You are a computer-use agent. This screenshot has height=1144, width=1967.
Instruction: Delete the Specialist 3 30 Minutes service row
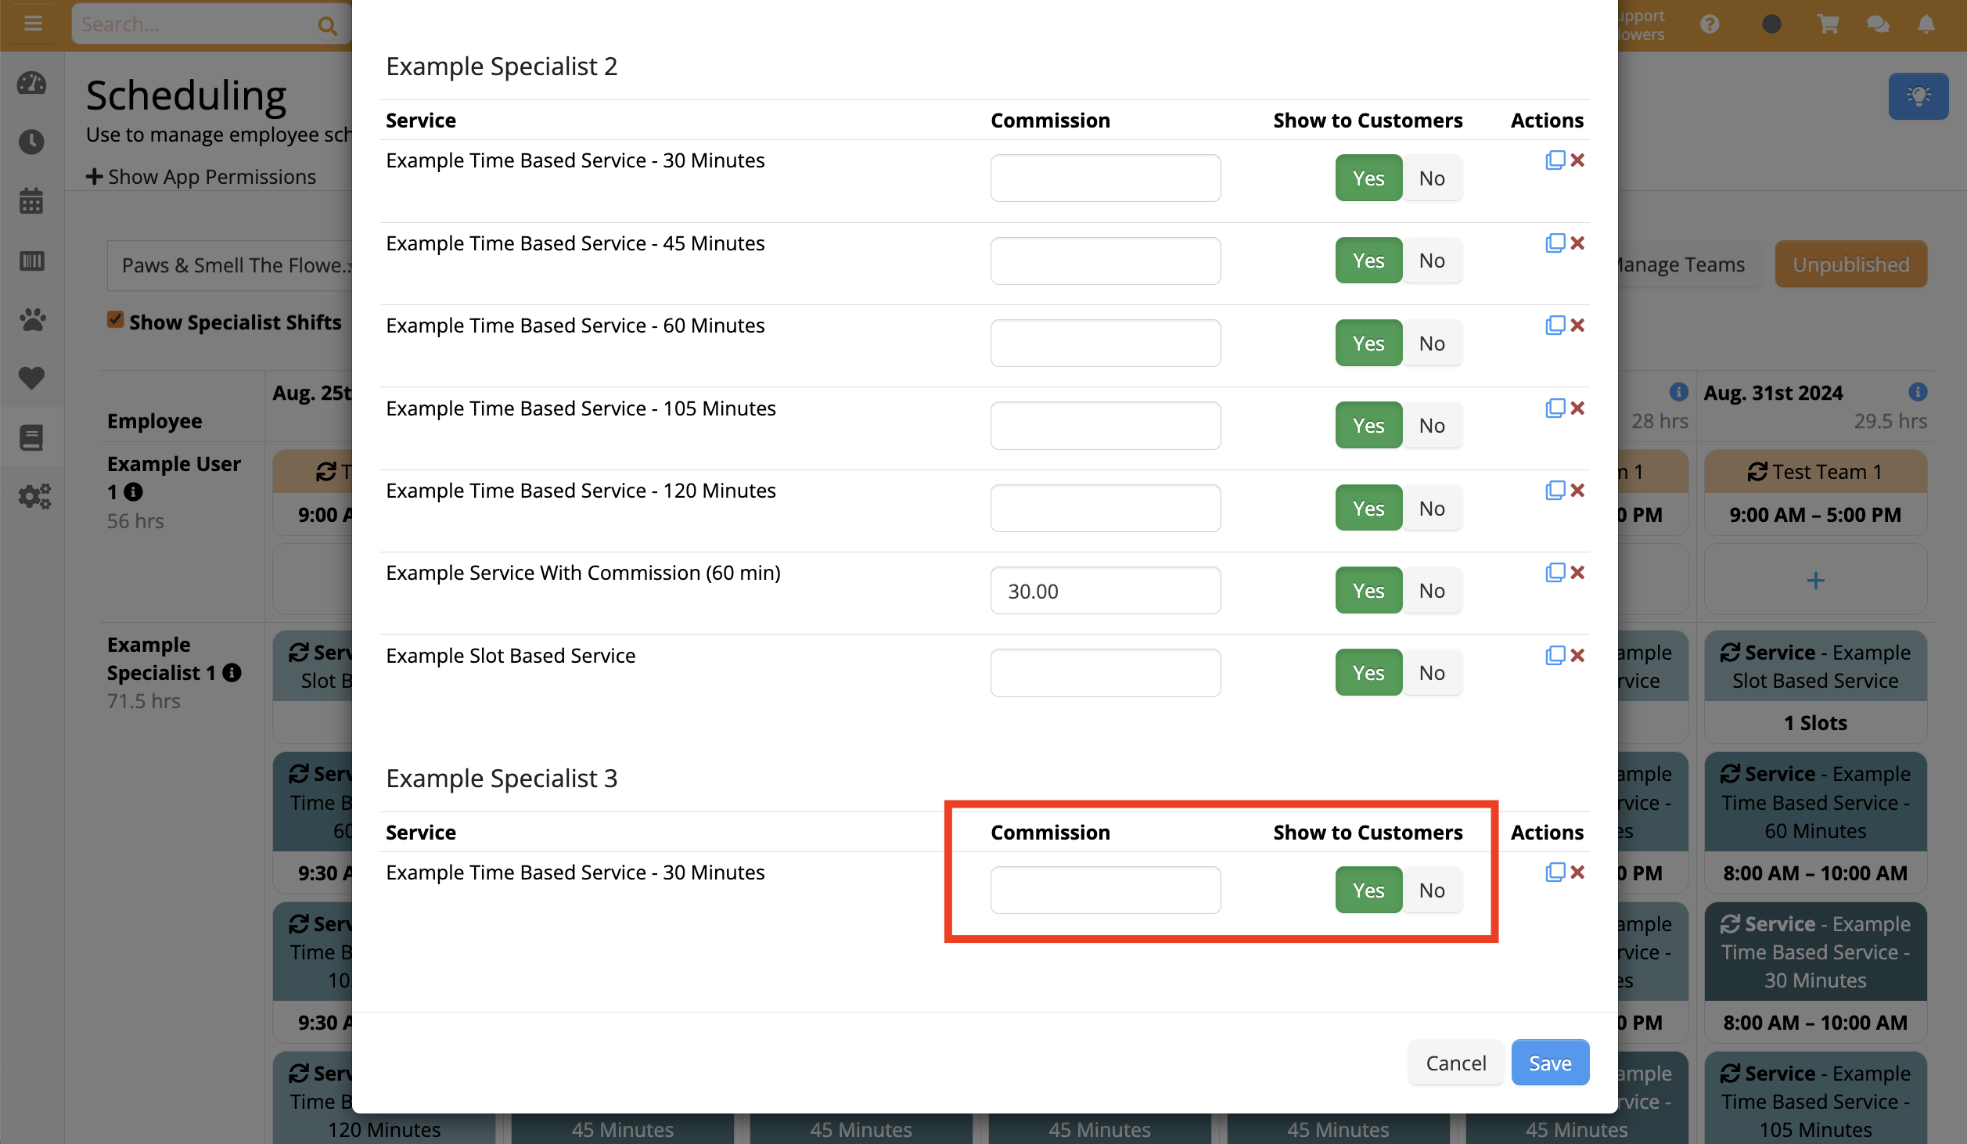1577,872
